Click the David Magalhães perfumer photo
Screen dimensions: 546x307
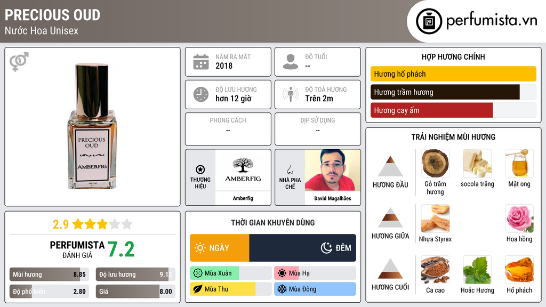point(333,170)
